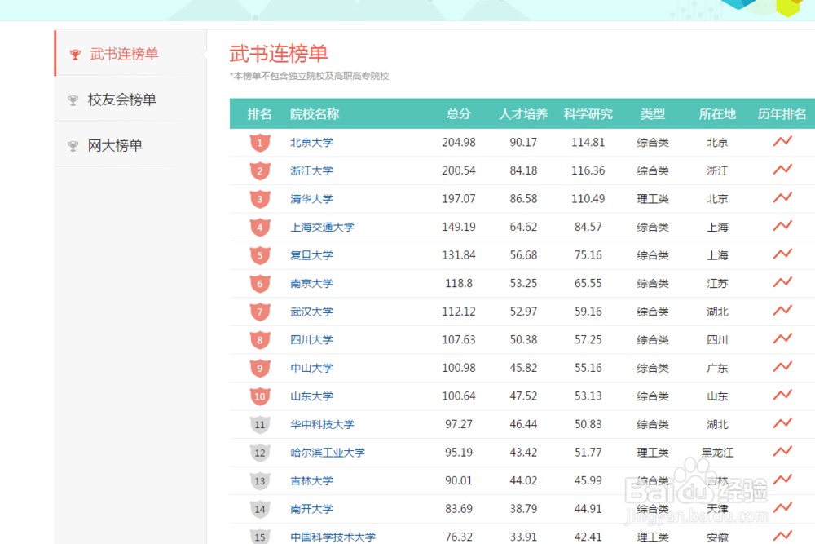This screenshot has width=815, height=544.
Task: Open the 复旦大学 link
Action: click(311, 254)
